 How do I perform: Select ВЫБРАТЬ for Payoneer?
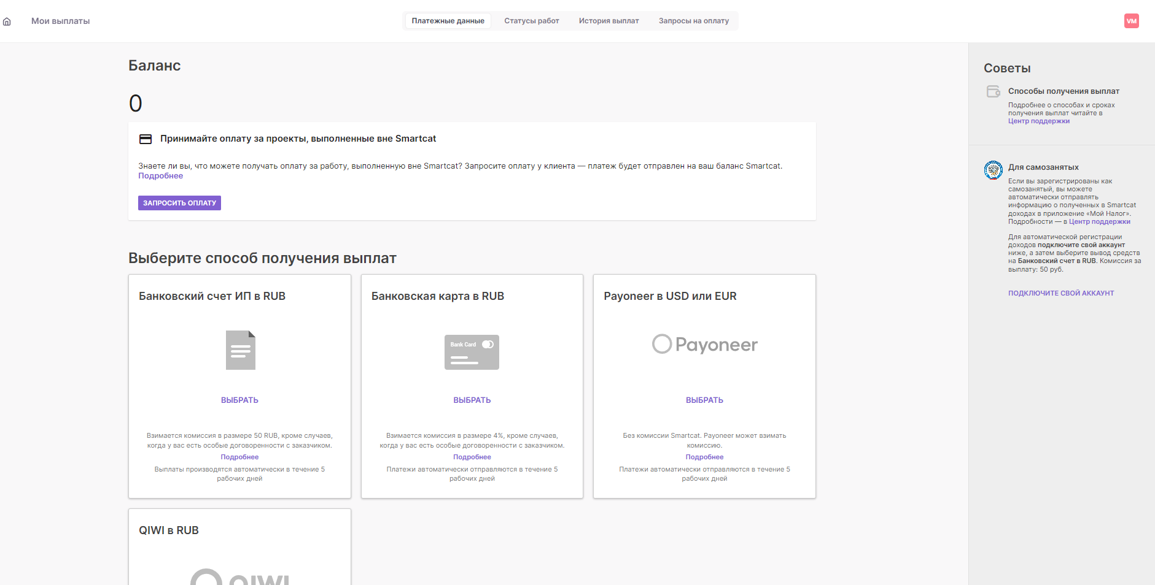704,400
